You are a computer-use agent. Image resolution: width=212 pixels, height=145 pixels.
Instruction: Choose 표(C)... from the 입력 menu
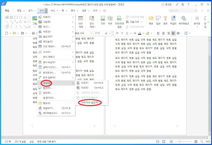point(56,27)
